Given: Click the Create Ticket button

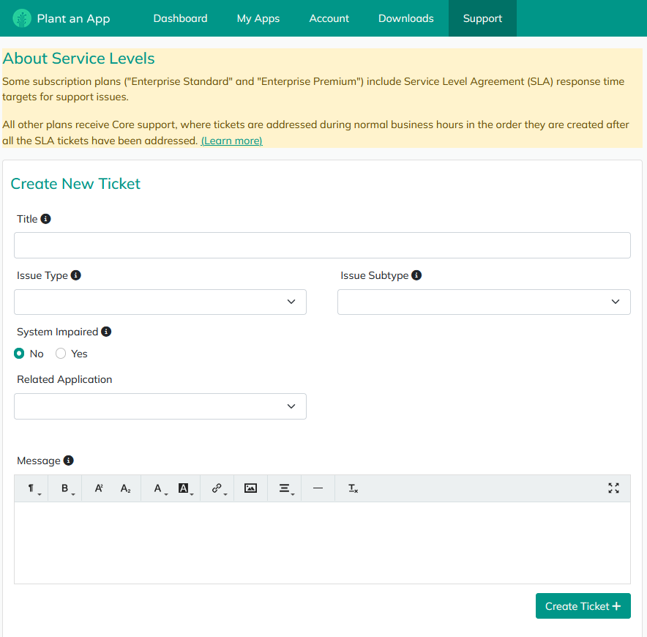Looking at the screenshot, I should click(x=583, y=606).
